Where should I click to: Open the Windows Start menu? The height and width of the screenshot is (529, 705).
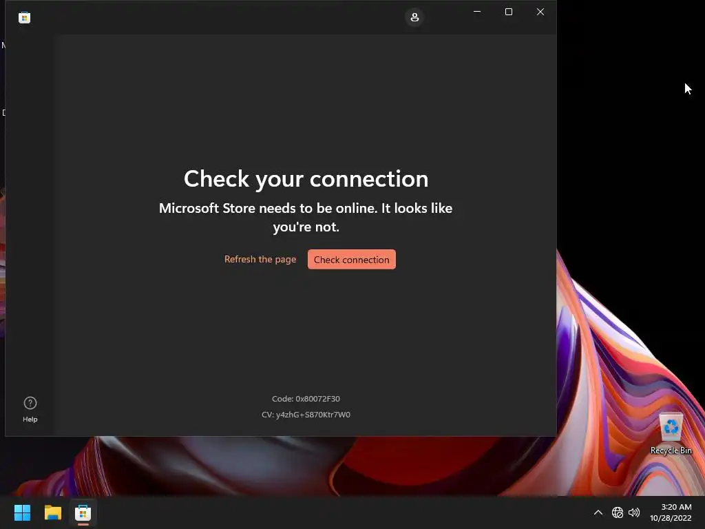tap(22, 512)
